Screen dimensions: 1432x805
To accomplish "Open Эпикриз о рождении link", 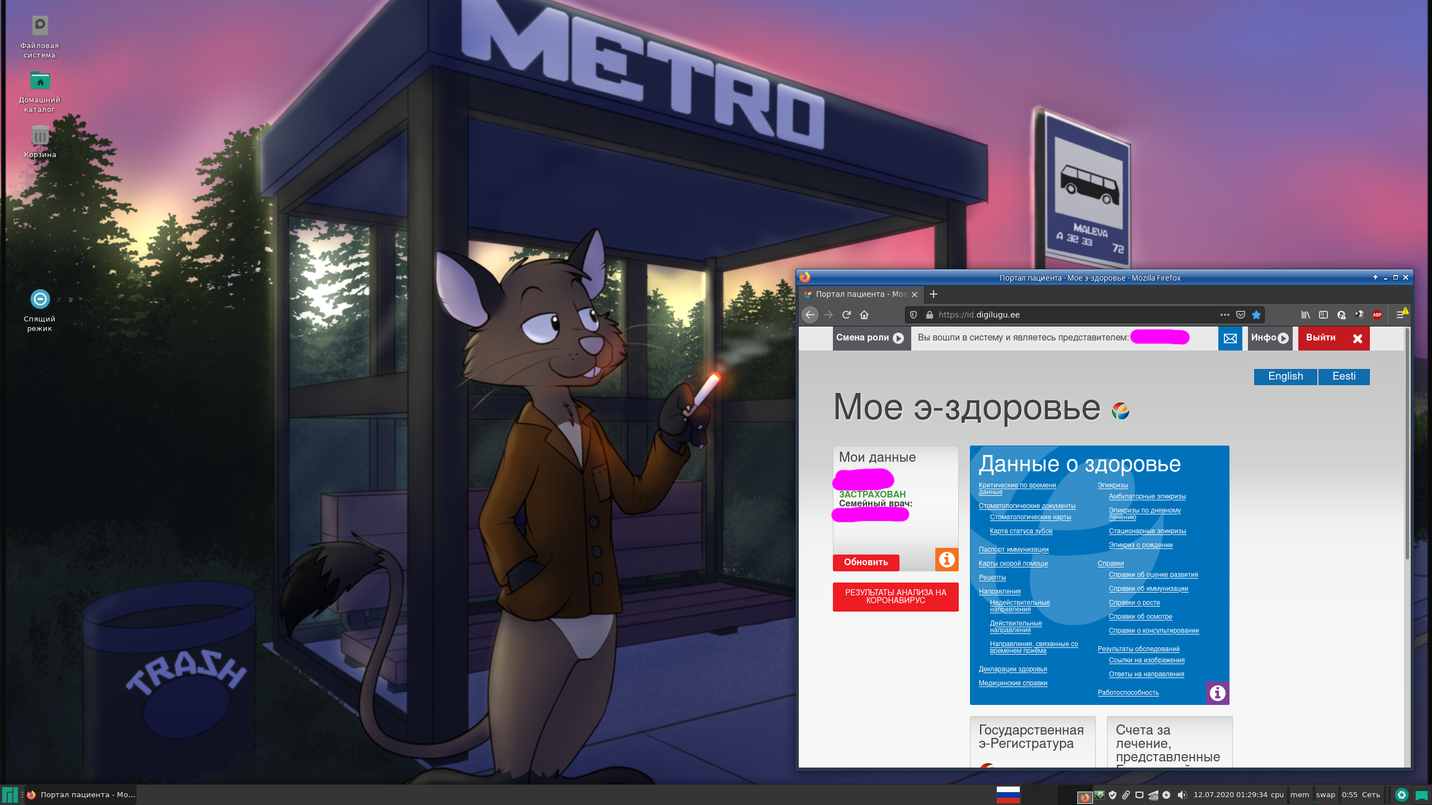I will point(1141,545).
